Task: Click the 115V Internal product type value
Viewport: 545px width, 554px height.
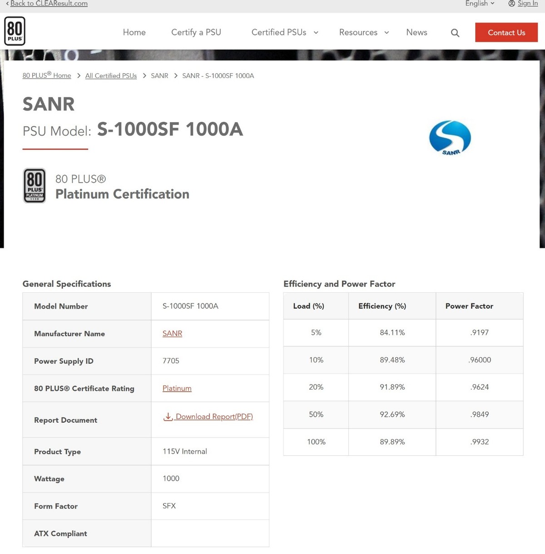Action: pos(185,451)
